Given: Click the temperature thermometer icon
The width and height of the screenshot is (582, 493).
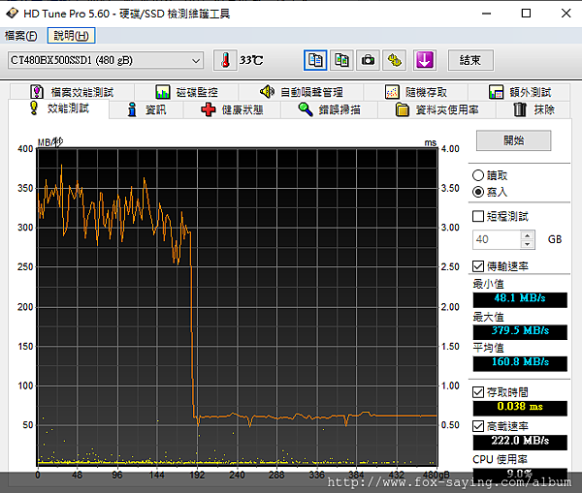Looking at the screenshot, I should point(225,60).
